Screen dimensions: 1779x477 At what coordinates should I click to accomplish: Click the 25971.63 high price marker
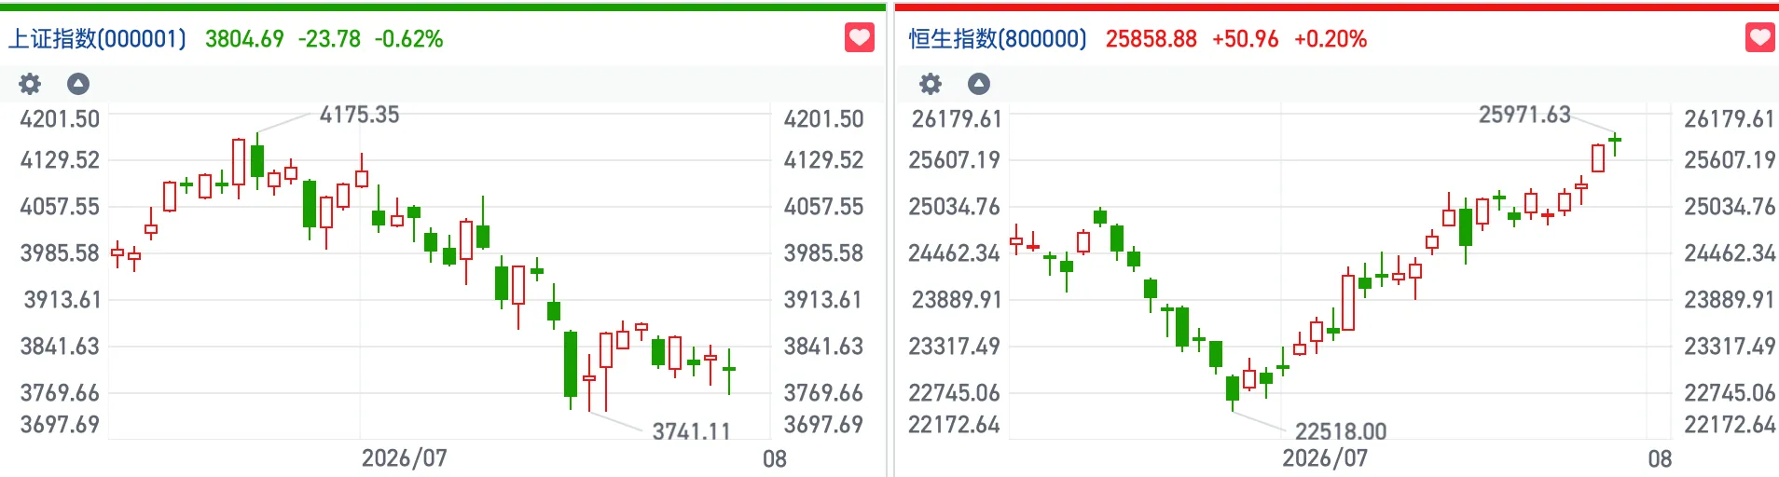pos(1524,115)
